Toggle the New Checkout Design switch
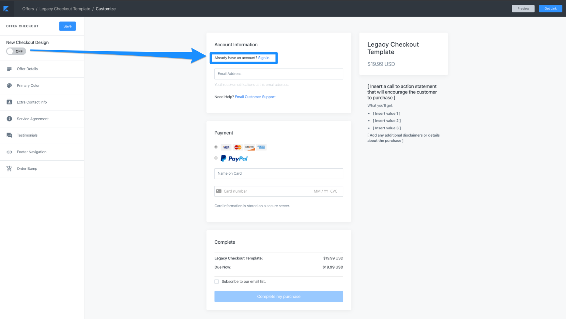 pos(16,51)
